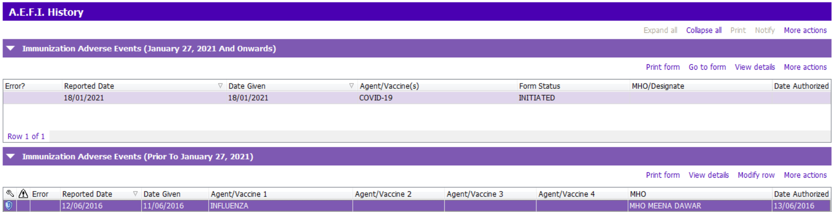Click Modify row link
Image resolution: width=833 pixels, height=212 pixels.
click(x=756, y=175)
